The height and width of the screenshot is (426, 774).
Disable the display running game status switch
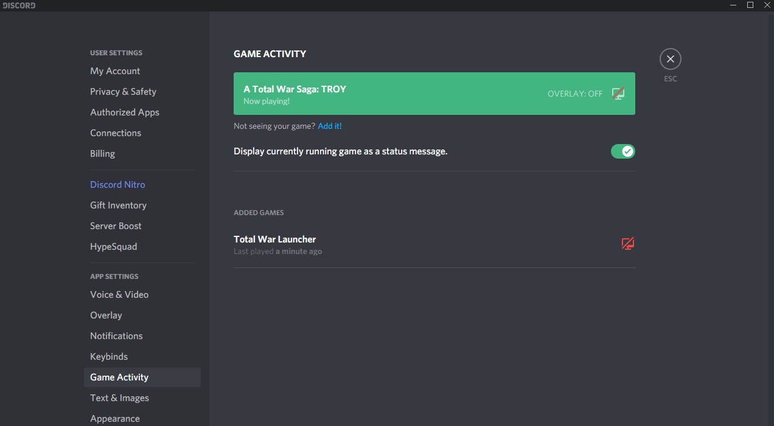[622, 151]
